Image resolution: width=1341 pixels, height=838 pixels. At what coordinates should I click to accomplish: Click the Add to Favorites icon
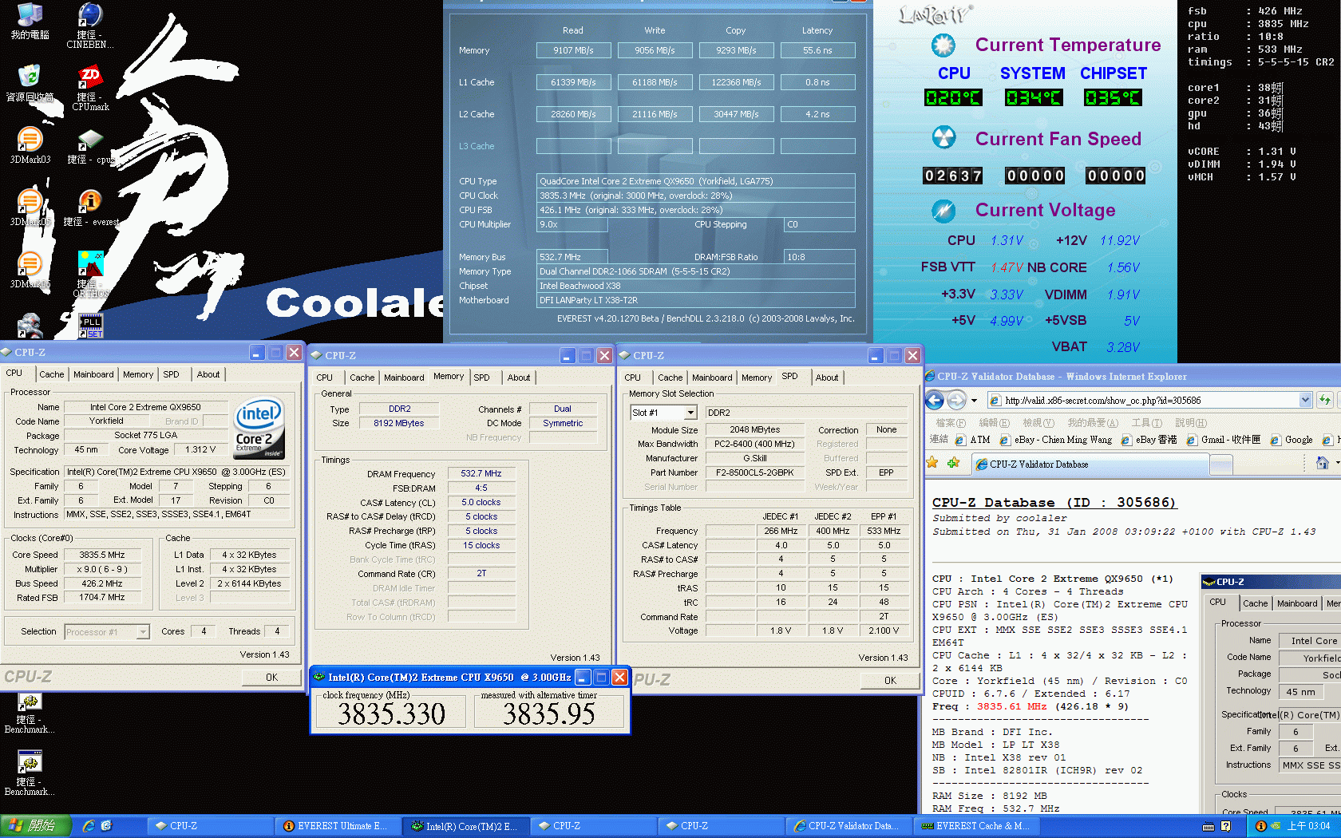pos(953,463)
